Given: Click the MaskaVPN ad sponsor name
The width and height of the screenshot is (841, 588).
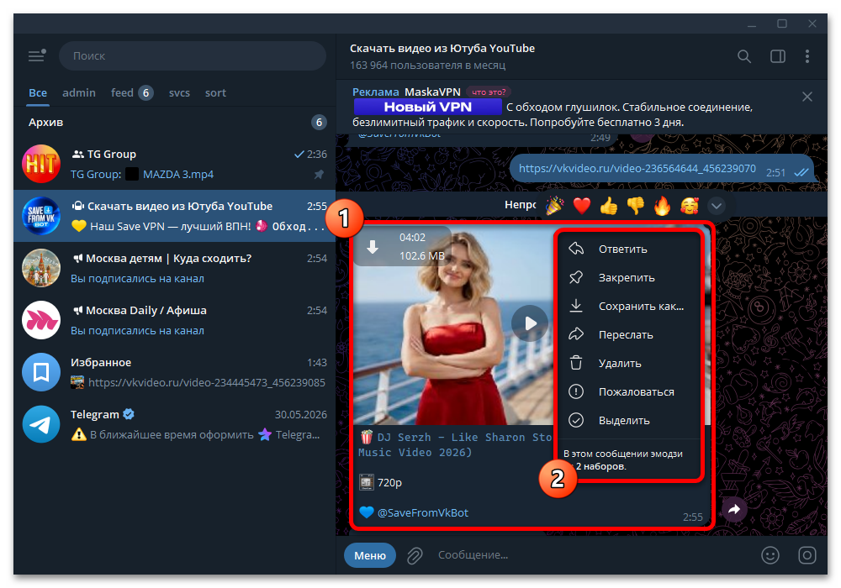Looking at the screenshot, I should (432, 92).
